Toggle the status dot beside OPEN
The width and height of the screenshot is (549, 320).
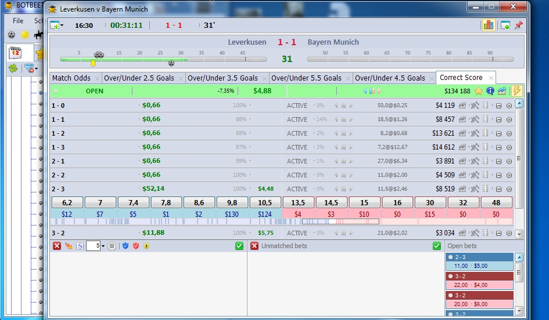[55, 91]
